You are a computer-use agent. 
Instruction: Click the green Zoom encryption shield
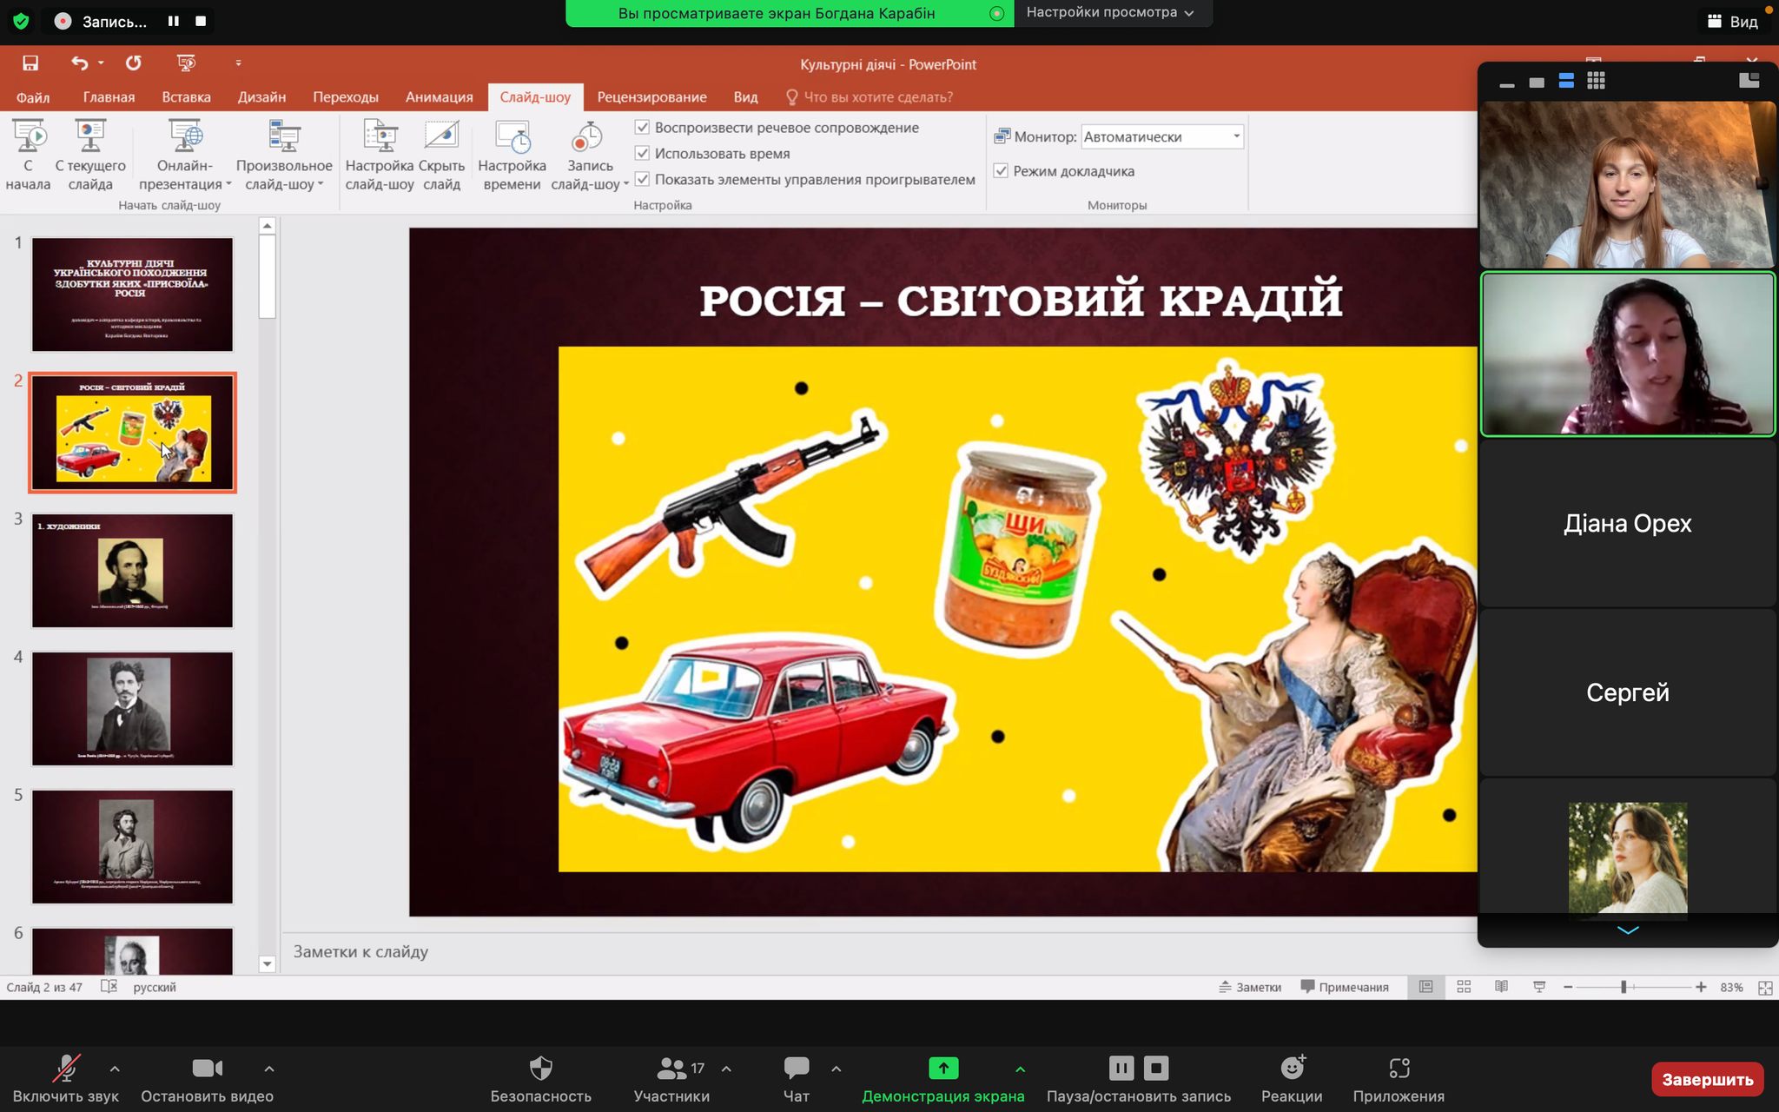tap(21, 21)
